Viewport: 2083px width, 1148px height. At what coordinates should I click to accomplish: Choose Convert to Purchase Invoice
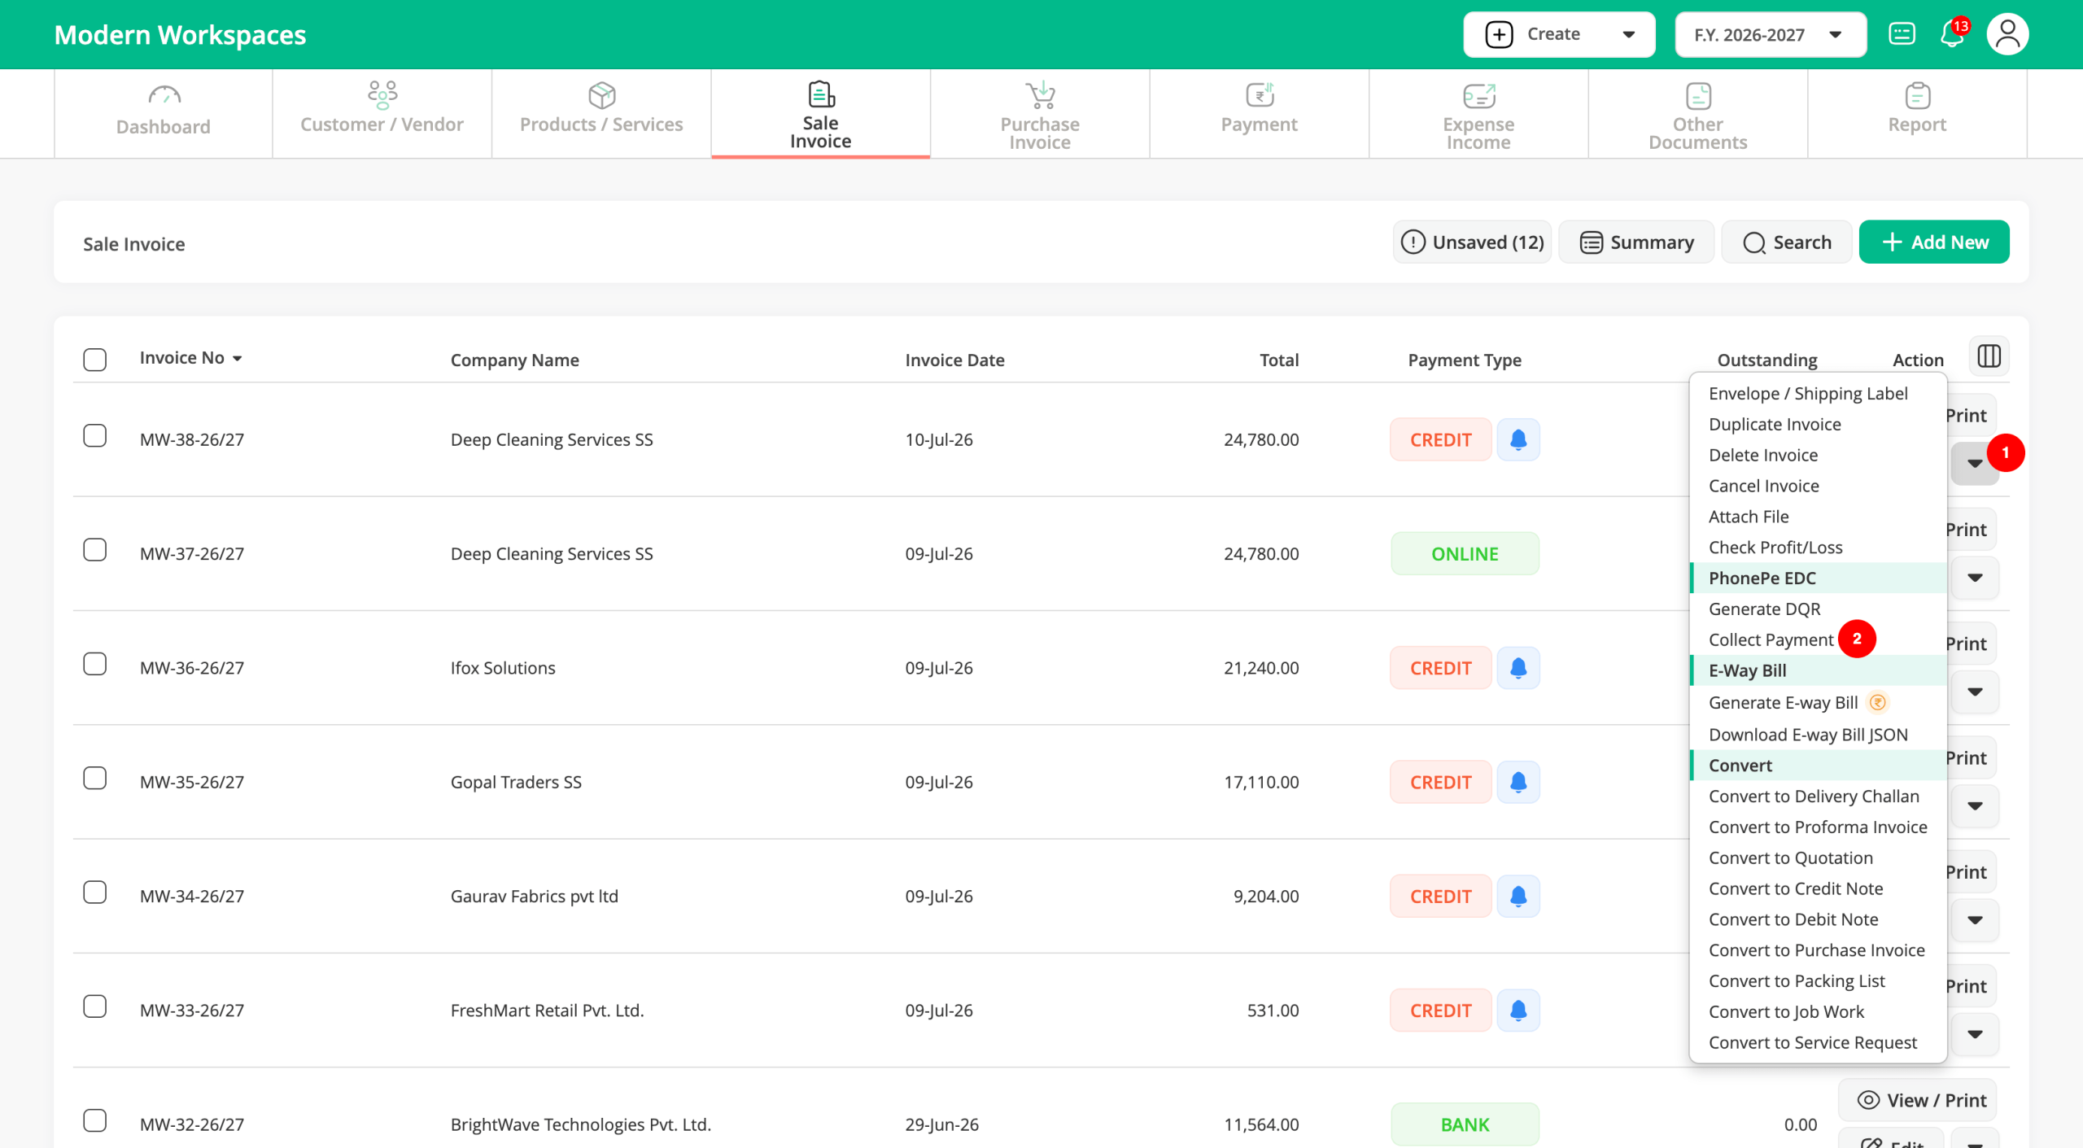click(1818, 950)
